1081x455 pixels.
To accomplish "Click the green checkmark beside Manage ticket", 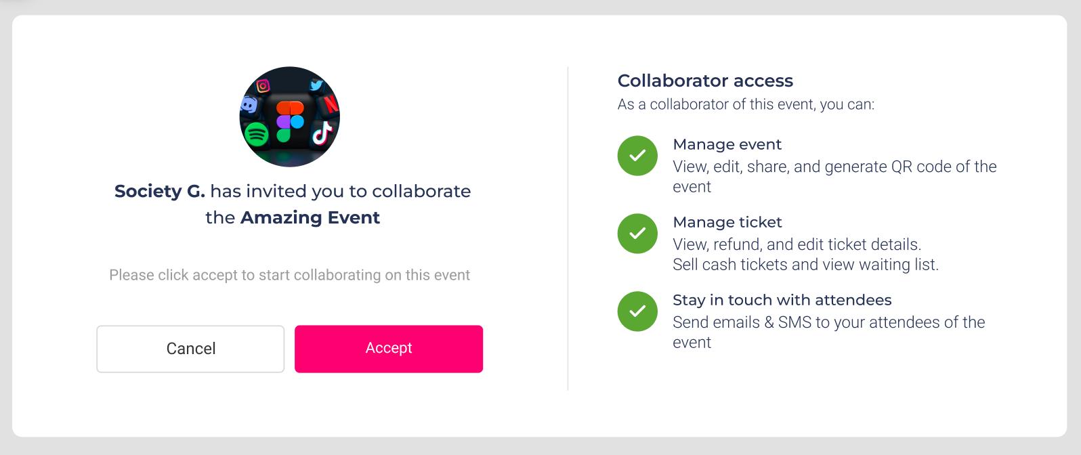I will point(637,234).
